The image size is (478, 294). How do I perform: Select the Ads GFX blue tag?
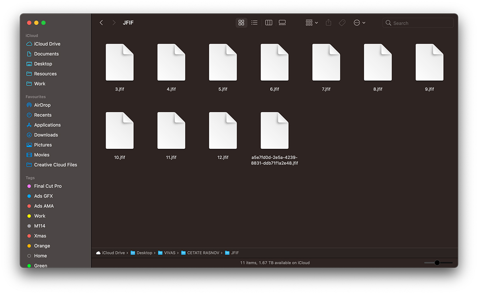point(43,196)
